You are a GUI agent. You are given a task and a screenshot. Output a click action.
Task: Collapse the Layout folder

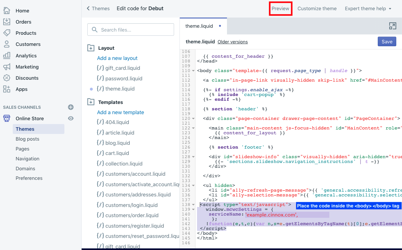(x=91, y=48)
